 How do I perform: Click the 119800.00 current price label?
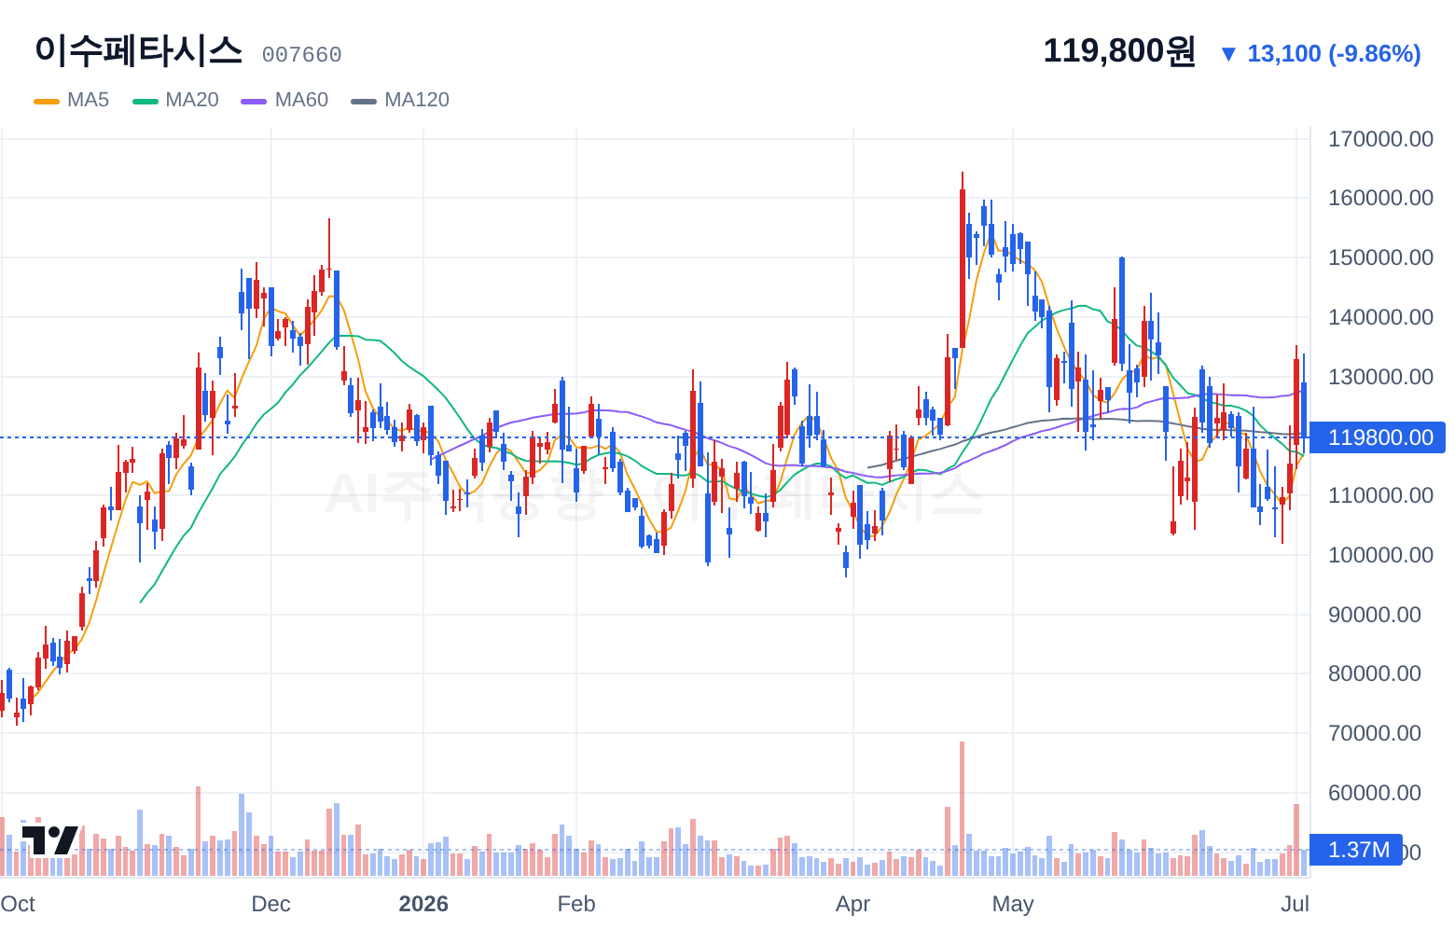[1379, 437]
